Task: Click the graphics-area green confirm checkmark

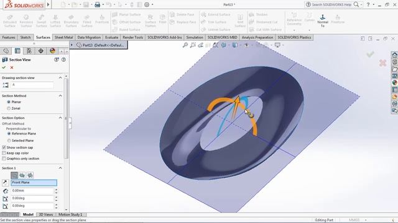Action: [x=371, y=54]
